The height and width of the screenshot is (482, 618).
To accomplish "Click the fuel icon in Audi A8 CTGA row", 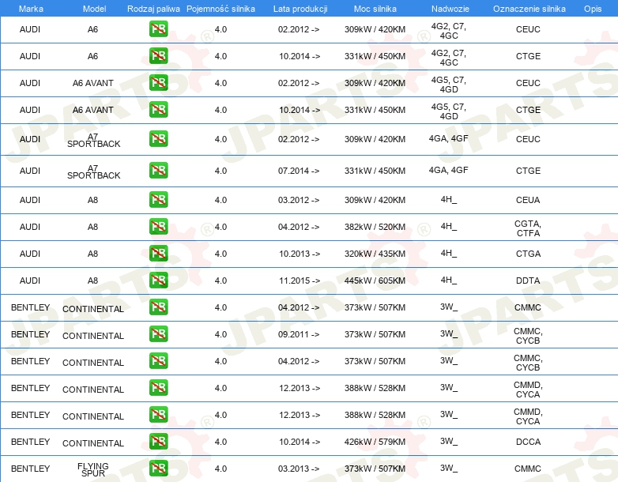I will 158,254.
